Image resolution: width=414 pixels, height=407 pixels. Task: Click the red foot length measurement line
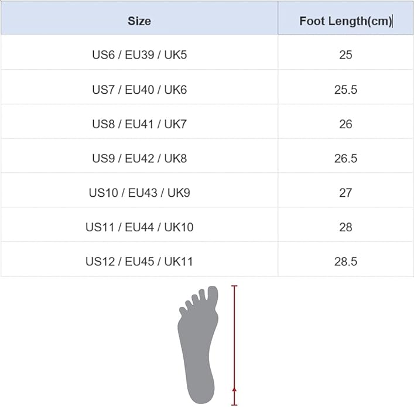click(x=234, y=340)
